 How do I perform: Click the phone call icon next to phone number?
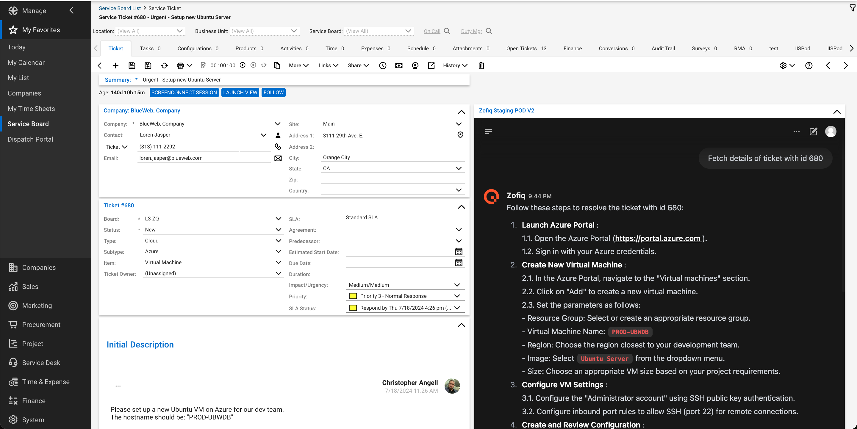pyautogui.click(x=278, y=146)
